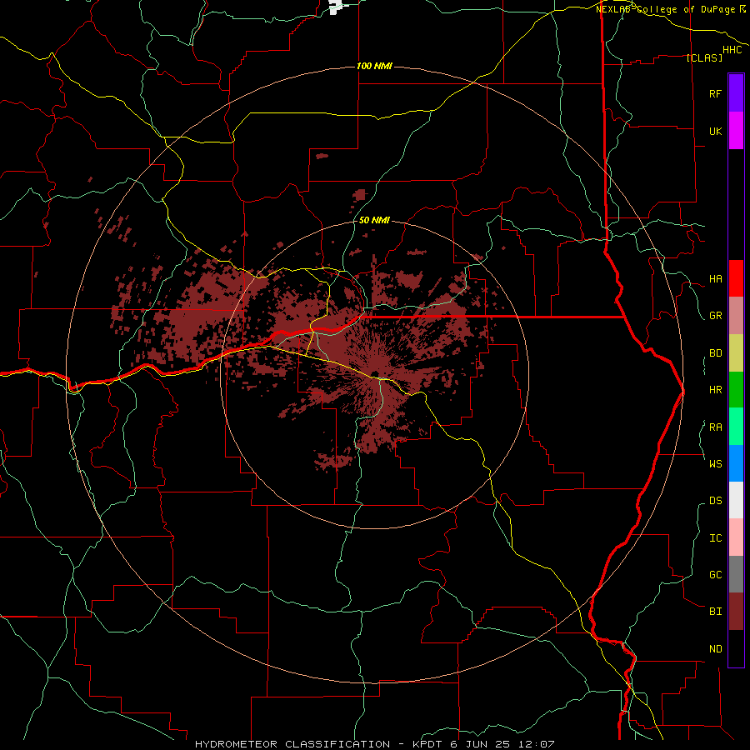The image size is (750, 750).
Task: Click the KPDT station identifier
Action: point(428,744)
